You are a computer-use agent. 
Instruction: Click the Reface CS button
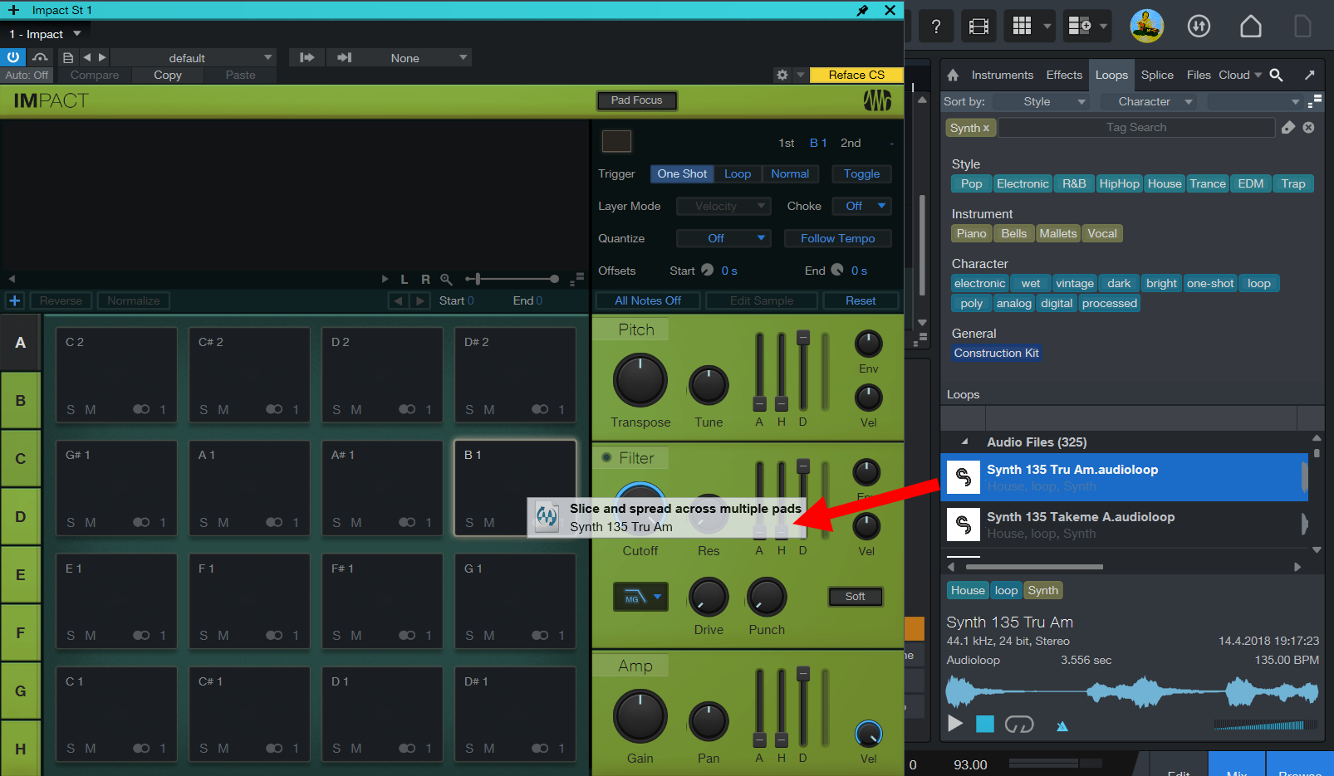click(856, 75)
